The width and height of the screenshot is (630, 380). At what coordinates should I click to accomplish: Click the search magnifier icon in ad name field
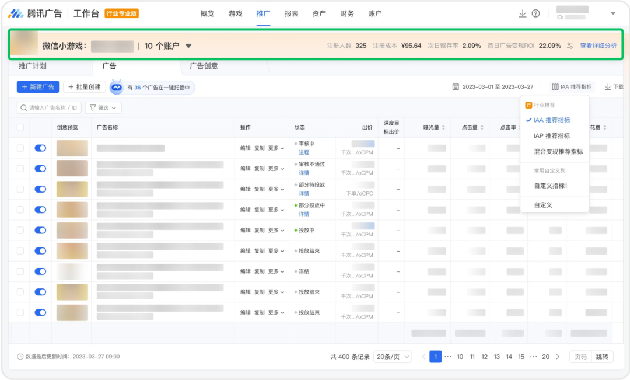pos(24,108)
